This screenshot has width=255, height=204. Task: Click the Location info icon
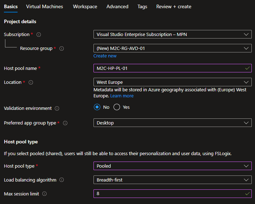pyautogui.click(x=31, y=82)
